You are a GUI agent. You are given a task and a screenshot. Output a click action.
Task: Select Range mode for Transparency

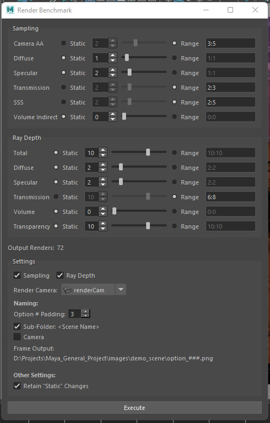(174, 226)
